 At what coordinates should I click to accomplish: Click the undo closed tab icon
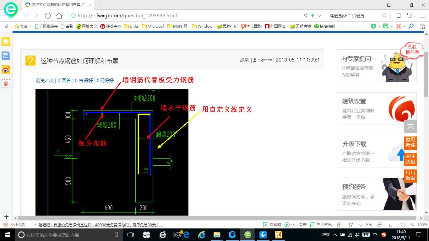click(x=409, y=16)
